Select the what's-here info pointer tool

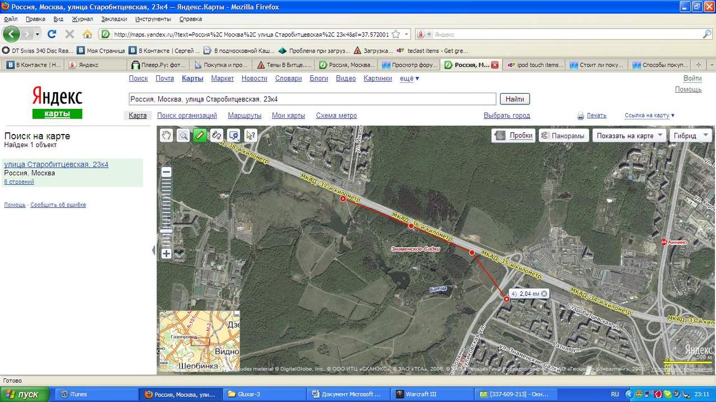251,135
